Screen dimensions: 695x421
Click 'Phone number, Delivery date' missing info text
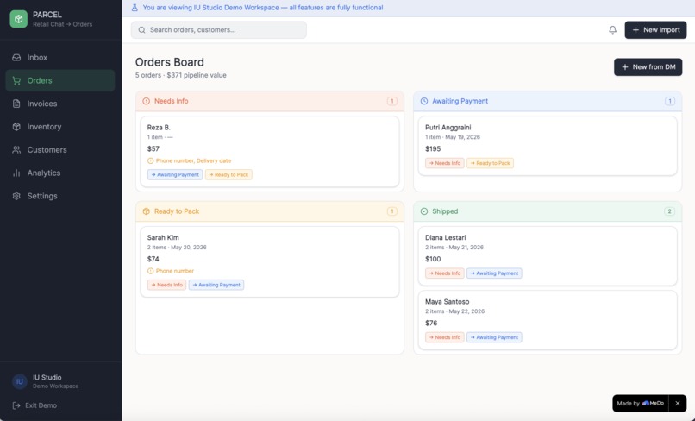193,160
